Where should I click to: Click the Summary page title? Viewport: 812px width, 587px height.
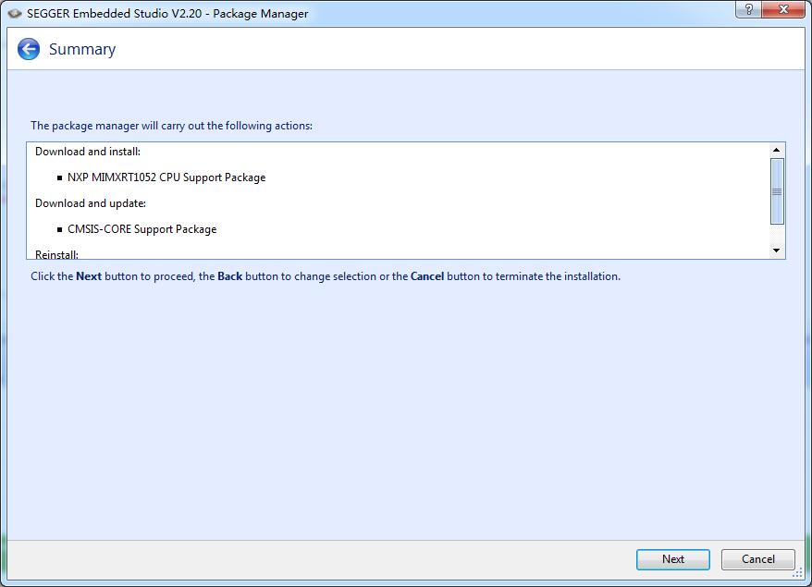pyautogui.click(x=82, y=50)
